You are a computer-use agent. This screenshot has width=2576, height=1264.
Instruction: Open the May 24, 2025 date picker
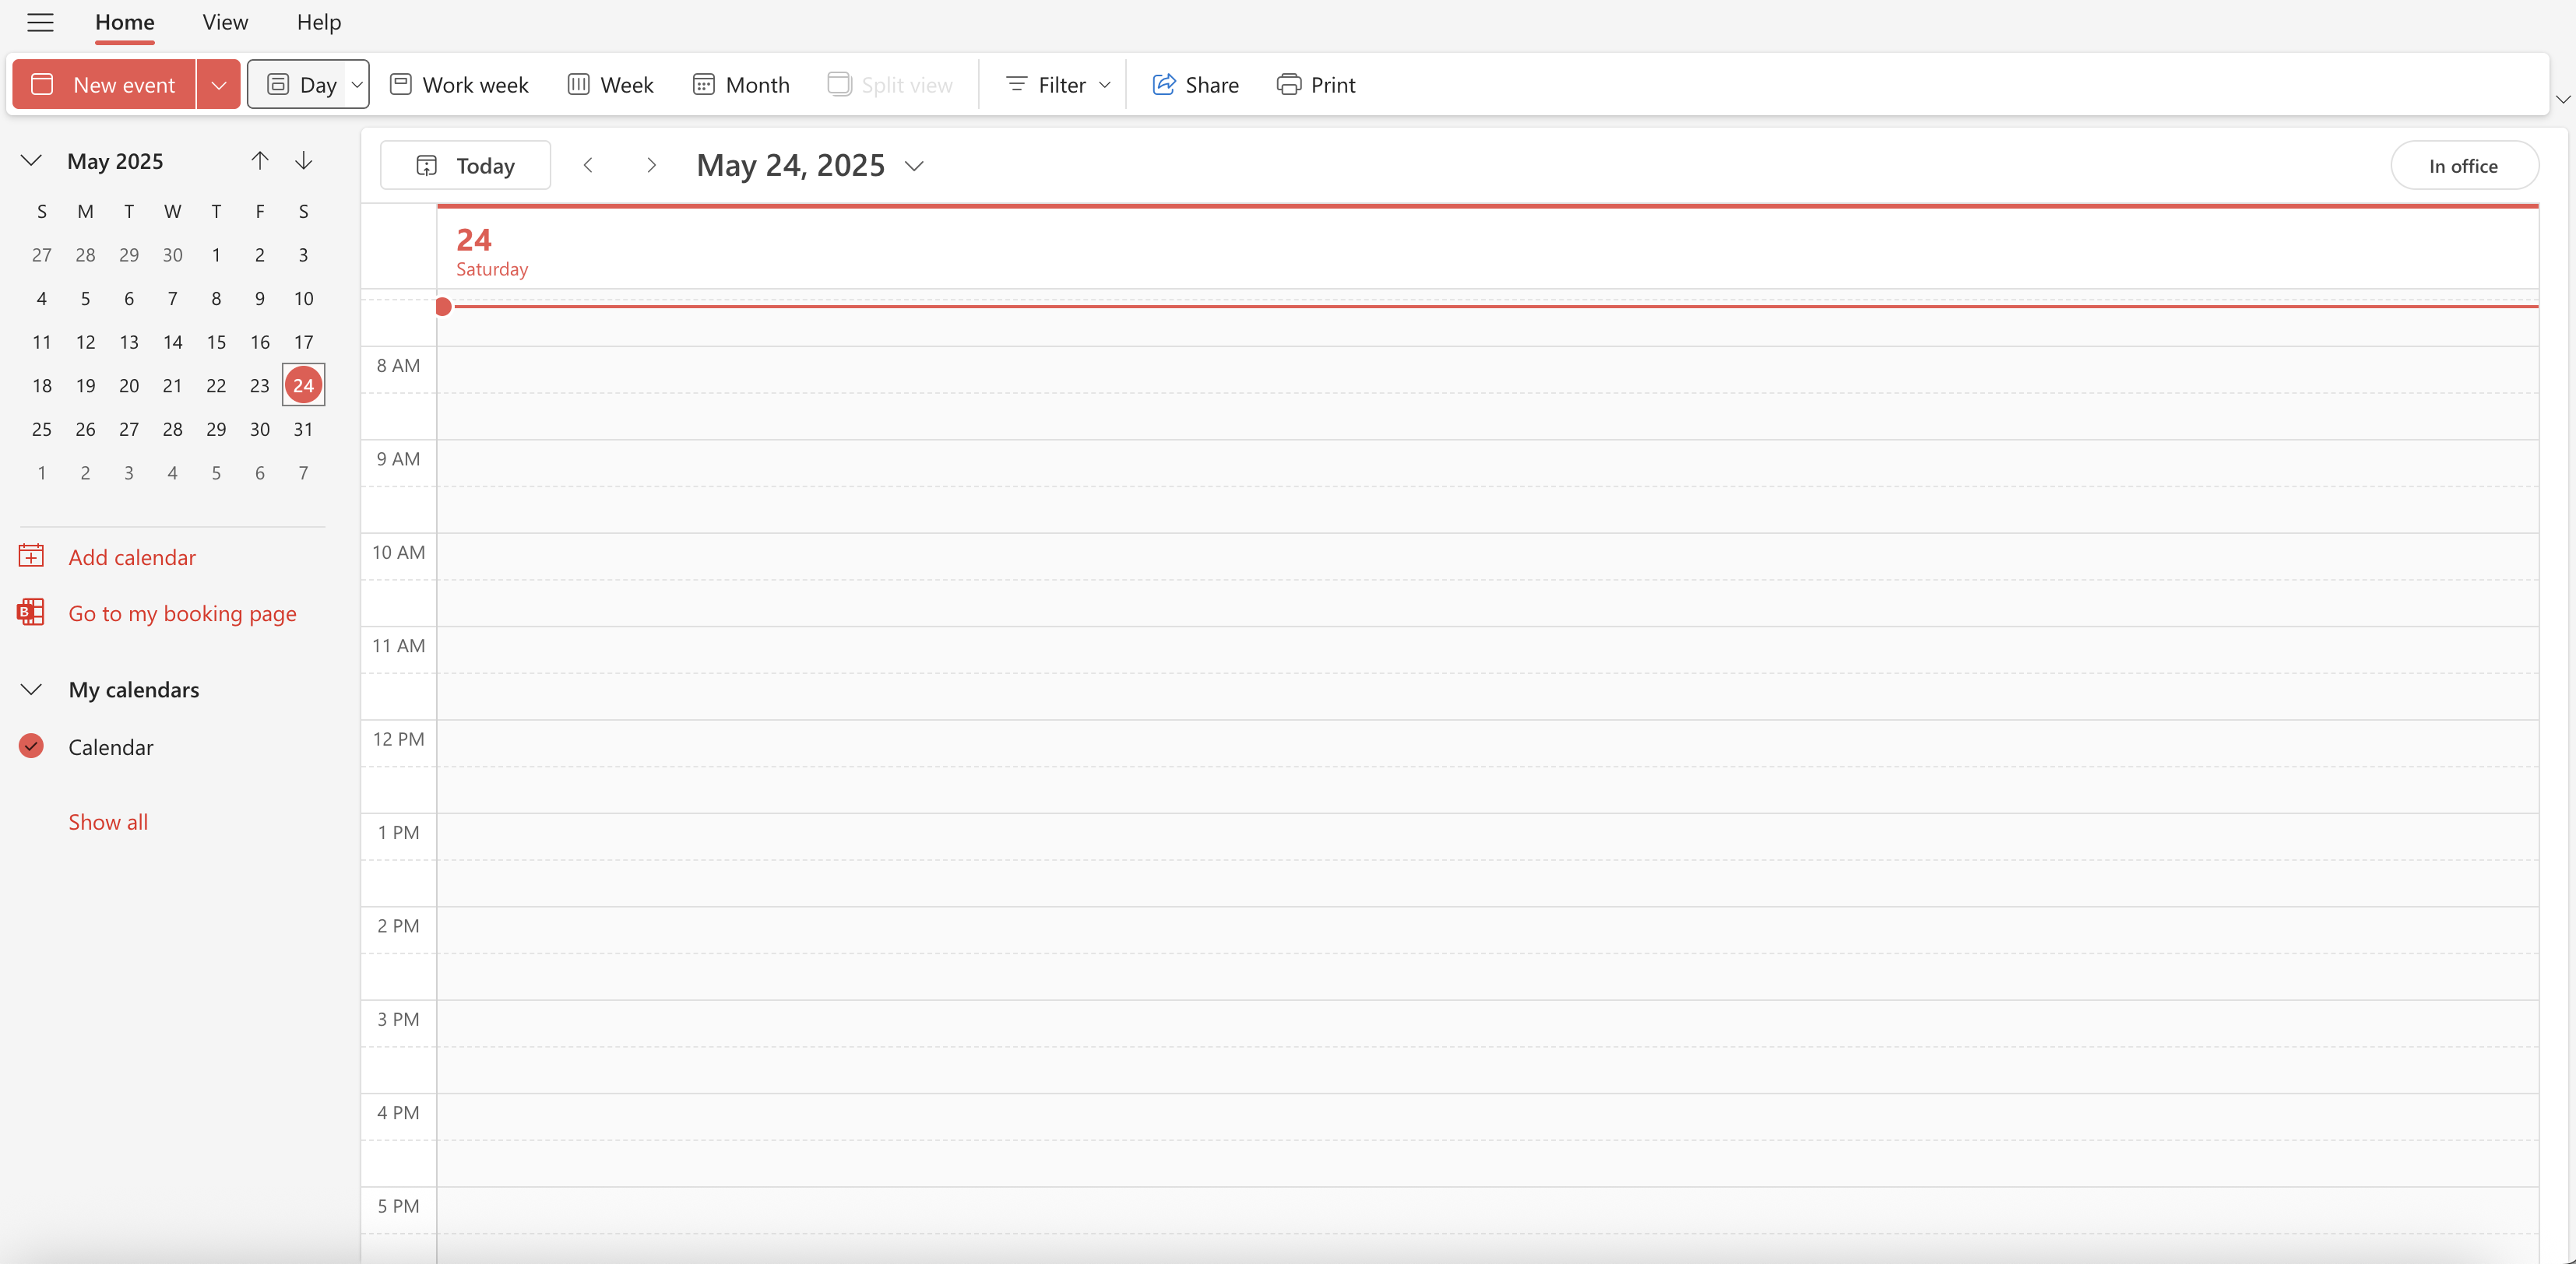click(810, 165)
